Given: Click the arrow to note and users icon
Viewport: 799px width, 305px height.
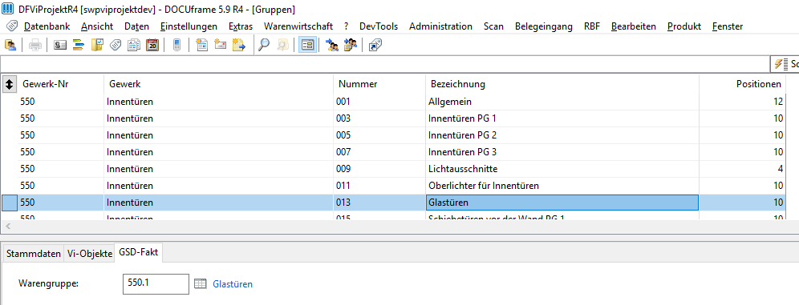Looking at the screenshot, I should (351, 46).
